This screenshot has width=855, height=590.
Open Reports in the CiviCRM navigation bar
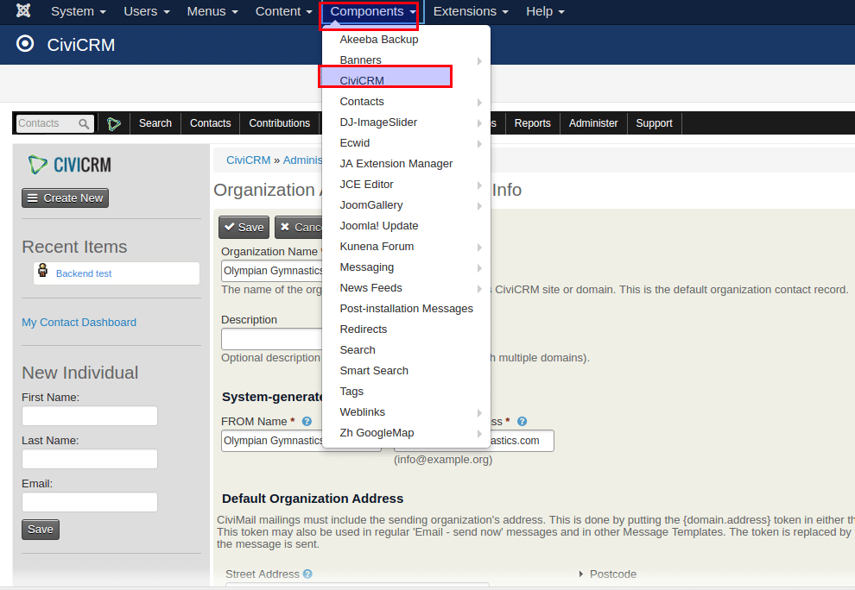[532, 123]
